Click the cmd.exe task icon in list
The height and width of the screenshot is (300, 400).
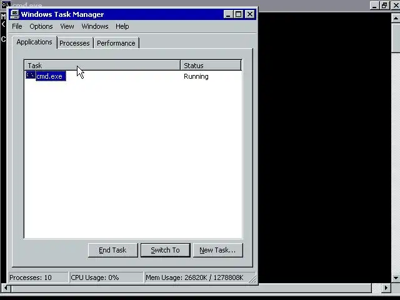pyautogui.click(x=31, y=76)
